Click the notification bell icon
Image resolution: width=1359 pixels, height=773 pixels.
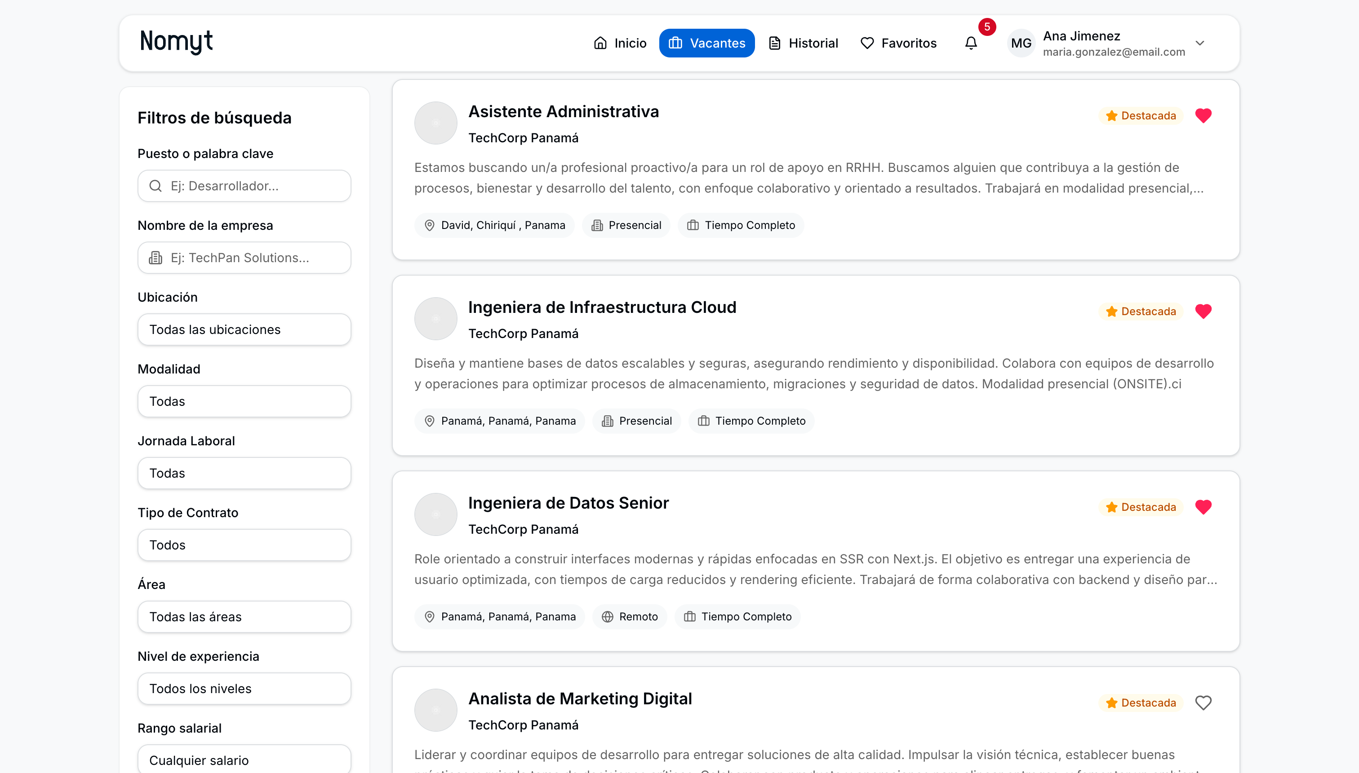(970, 43)
